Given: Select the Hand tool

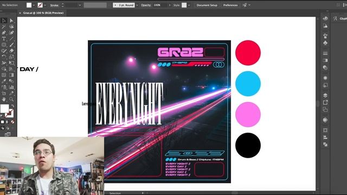Looking at the screenshot, I should (4, 99).
